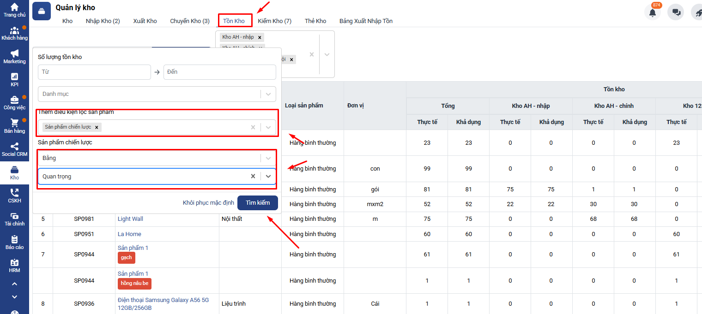Open the Bằng comparison operator dropdown

tap(268, 158)
